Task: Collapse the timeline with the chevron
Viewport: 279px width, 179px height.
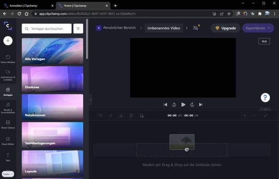Action: click(265, 109)
